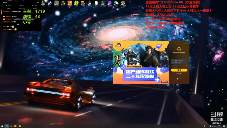Open the LOL shortcut next to the folder
227x128 pixels.
[103, 3]
